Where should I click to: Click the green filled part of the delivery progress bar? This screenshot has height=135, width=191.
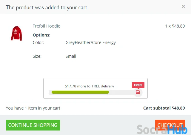coord(80,92)
